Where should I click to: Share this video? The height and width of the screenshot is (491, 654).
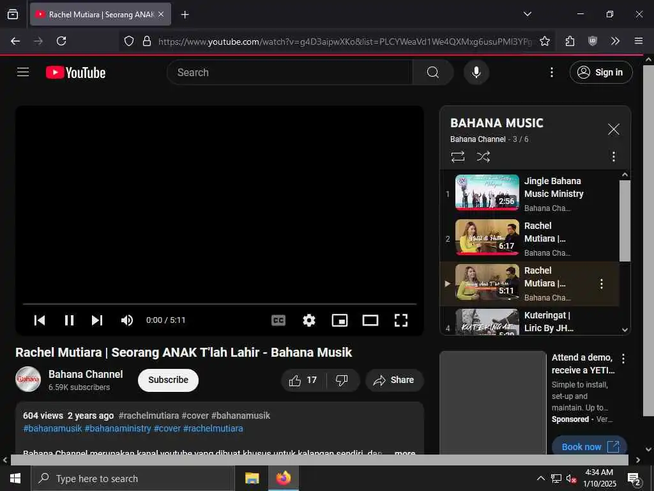point(394,380)
